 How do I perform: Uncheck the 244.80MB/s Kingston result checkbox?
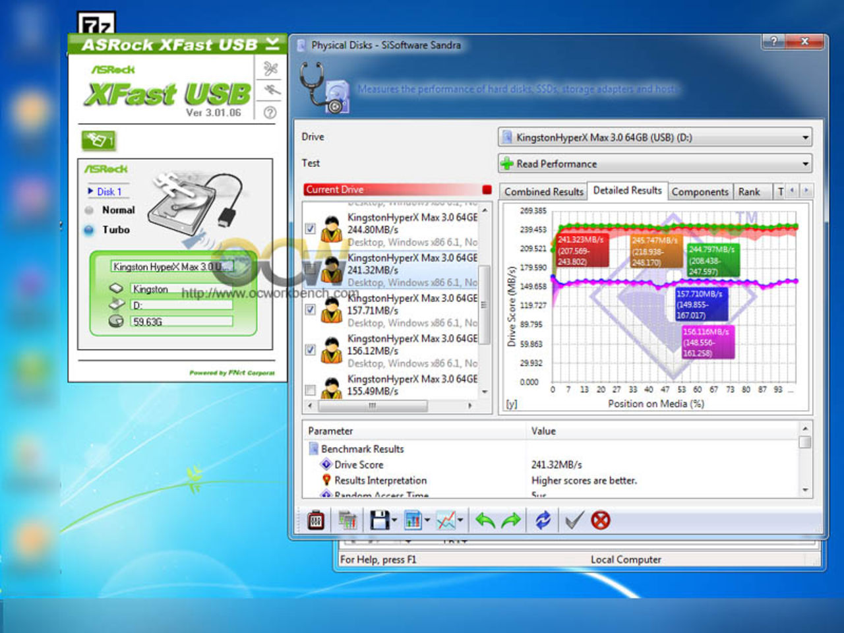click(311, 229)
